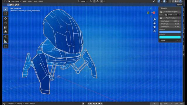The height and width of the screenshot is (105, 187).
Task: Open the timeline Marker menu
Action: [x=32, y=104]
